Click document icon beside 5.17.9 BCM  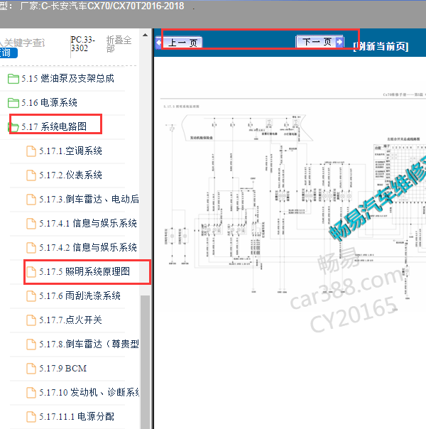pos(31,368)
